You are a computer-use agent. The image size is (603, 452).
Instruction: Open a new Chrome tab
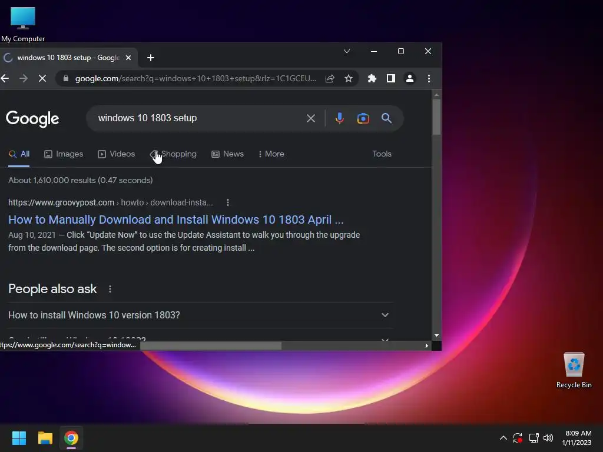coord(151,58)
